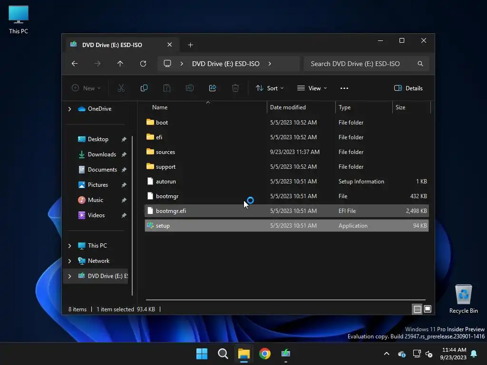This screenshot has width=487, height=365.
Task: Click the setup app taskbar icon
Action: [x=286, y=354]
